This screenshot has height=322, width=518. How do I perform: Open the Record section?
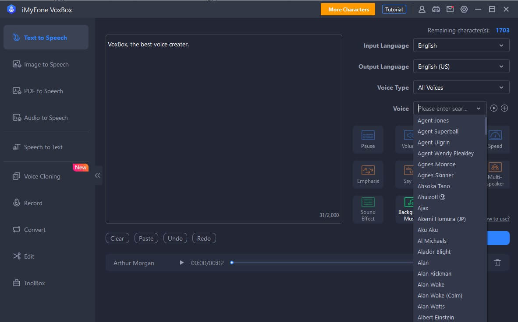pyautogui.click(x=46, y=203)
